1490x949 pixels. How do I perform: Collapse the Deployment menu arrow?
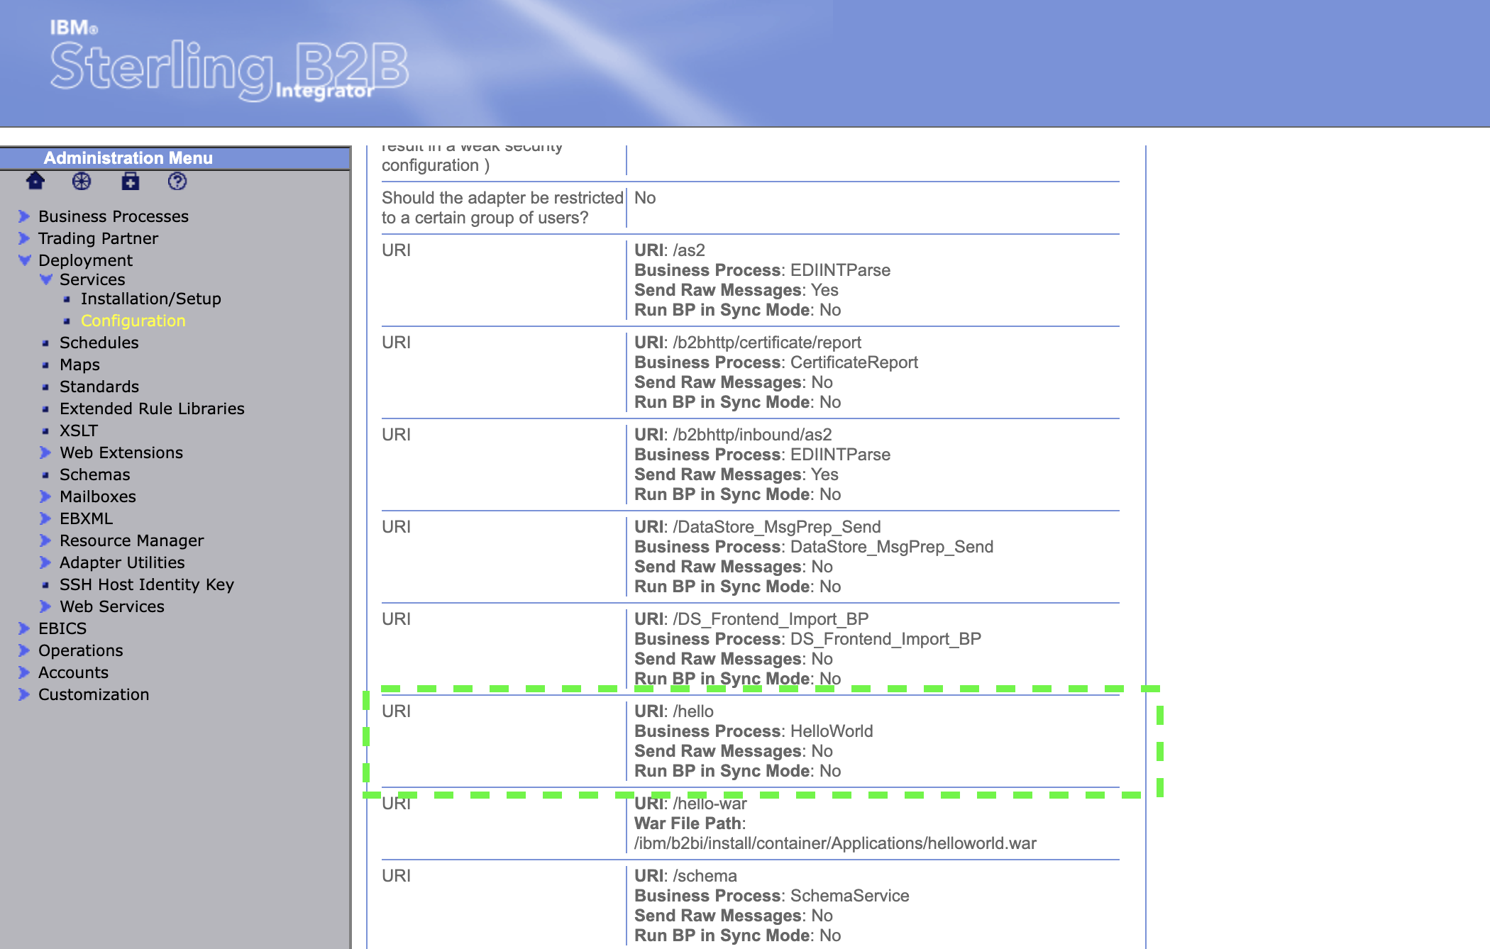tap(24, 260)
